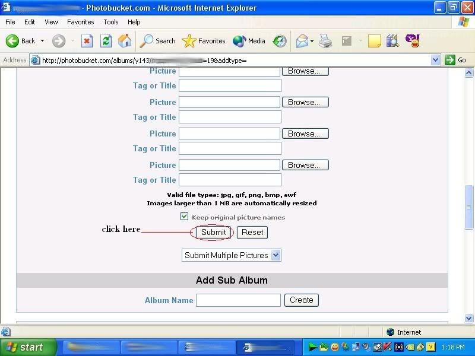Click the page scrollbar down arrow

(469, 318)
